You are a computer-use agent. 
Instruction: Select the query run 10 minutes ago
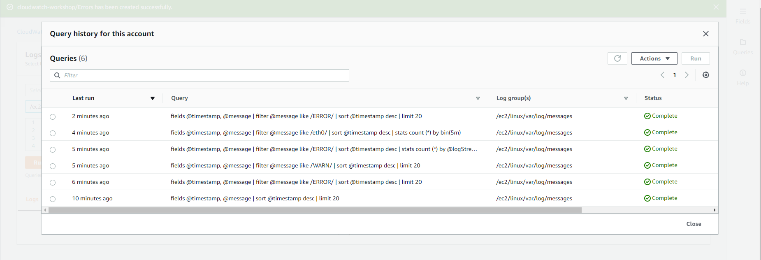53,199
